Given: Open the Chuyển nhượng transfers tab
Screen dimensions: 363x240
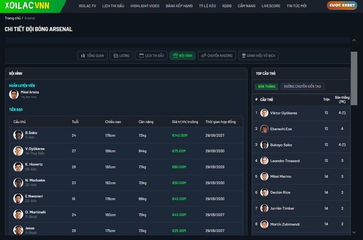Looking at the screenshot, I should 217,56.
